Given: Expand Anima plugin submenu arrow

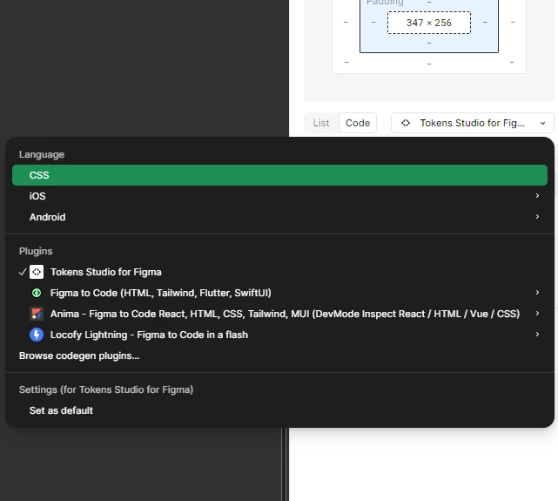Looking at the screenshot, I should point(537,314).
